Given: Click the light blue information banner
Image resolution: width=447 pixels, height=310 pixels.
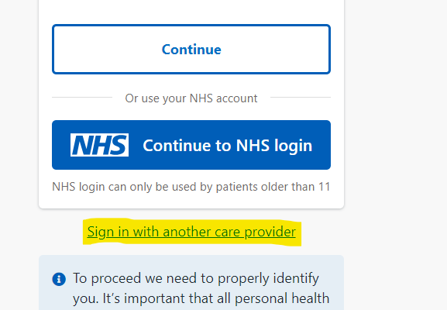Looking at the screenshot, I should 191,283.
